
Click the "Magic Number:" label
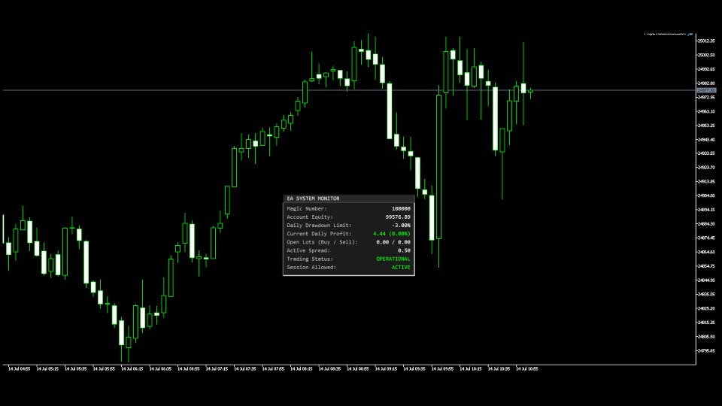coord(307,208)
